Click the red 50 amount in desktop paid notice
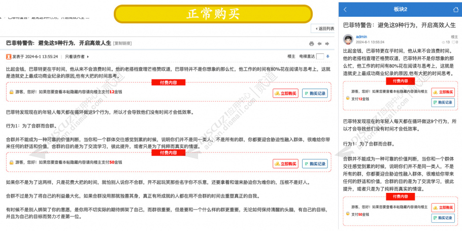Viewport: 462px width, 231px height. tap(112, 162)
